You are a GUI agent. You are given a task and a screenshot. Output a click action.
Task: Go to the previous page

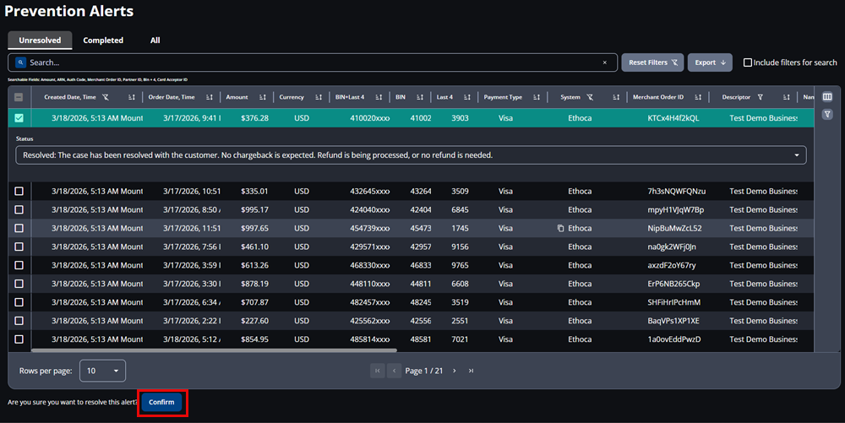coord(394,371)
